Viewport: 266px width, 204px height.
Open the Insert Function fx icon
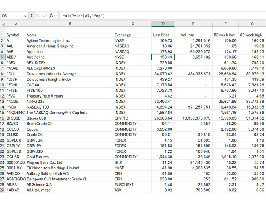coord(51,16)
